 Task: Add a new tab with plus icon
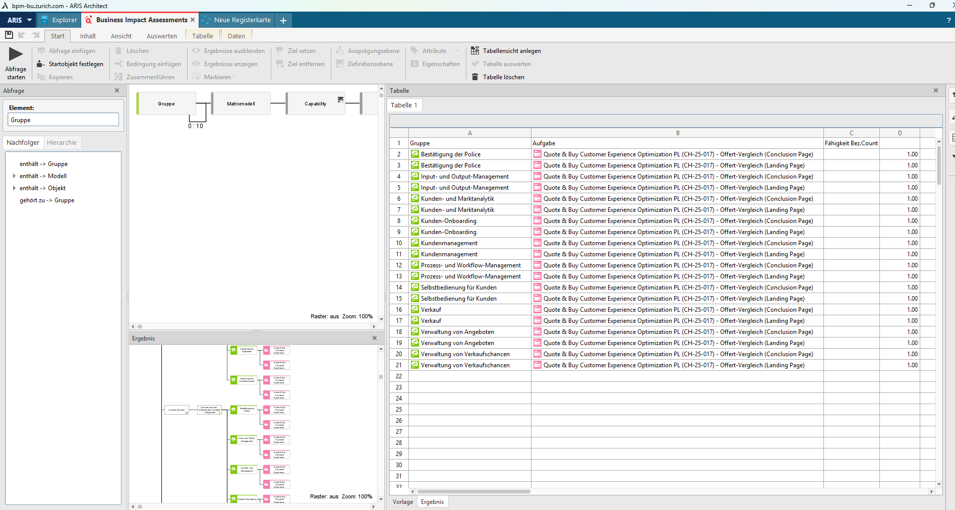pyautogui.click(x=283, y=20)
